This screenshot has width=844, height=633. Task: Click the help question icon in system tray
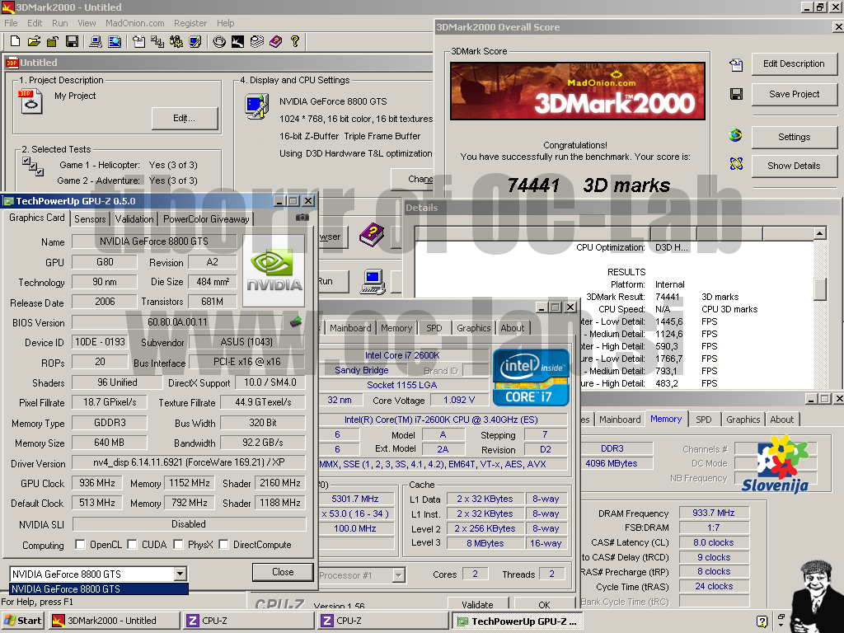click(762, 621)
